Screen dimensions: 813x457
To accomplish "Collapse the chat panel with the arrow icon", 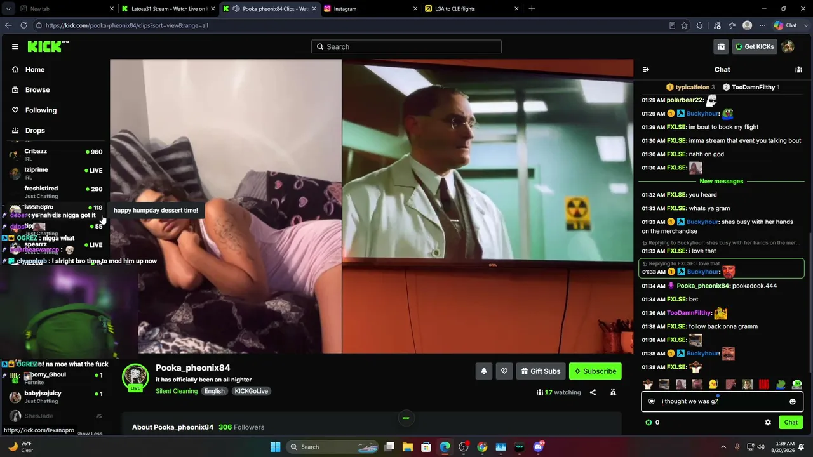I will pos(646,70).
